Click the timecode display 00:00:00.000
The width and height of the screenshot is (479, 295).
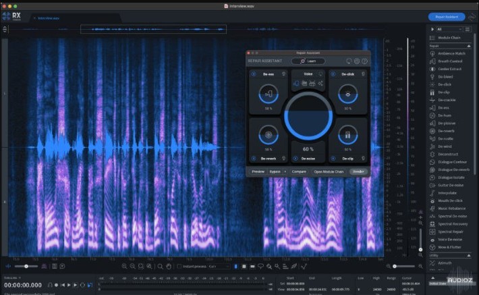[x=23, y=285]
